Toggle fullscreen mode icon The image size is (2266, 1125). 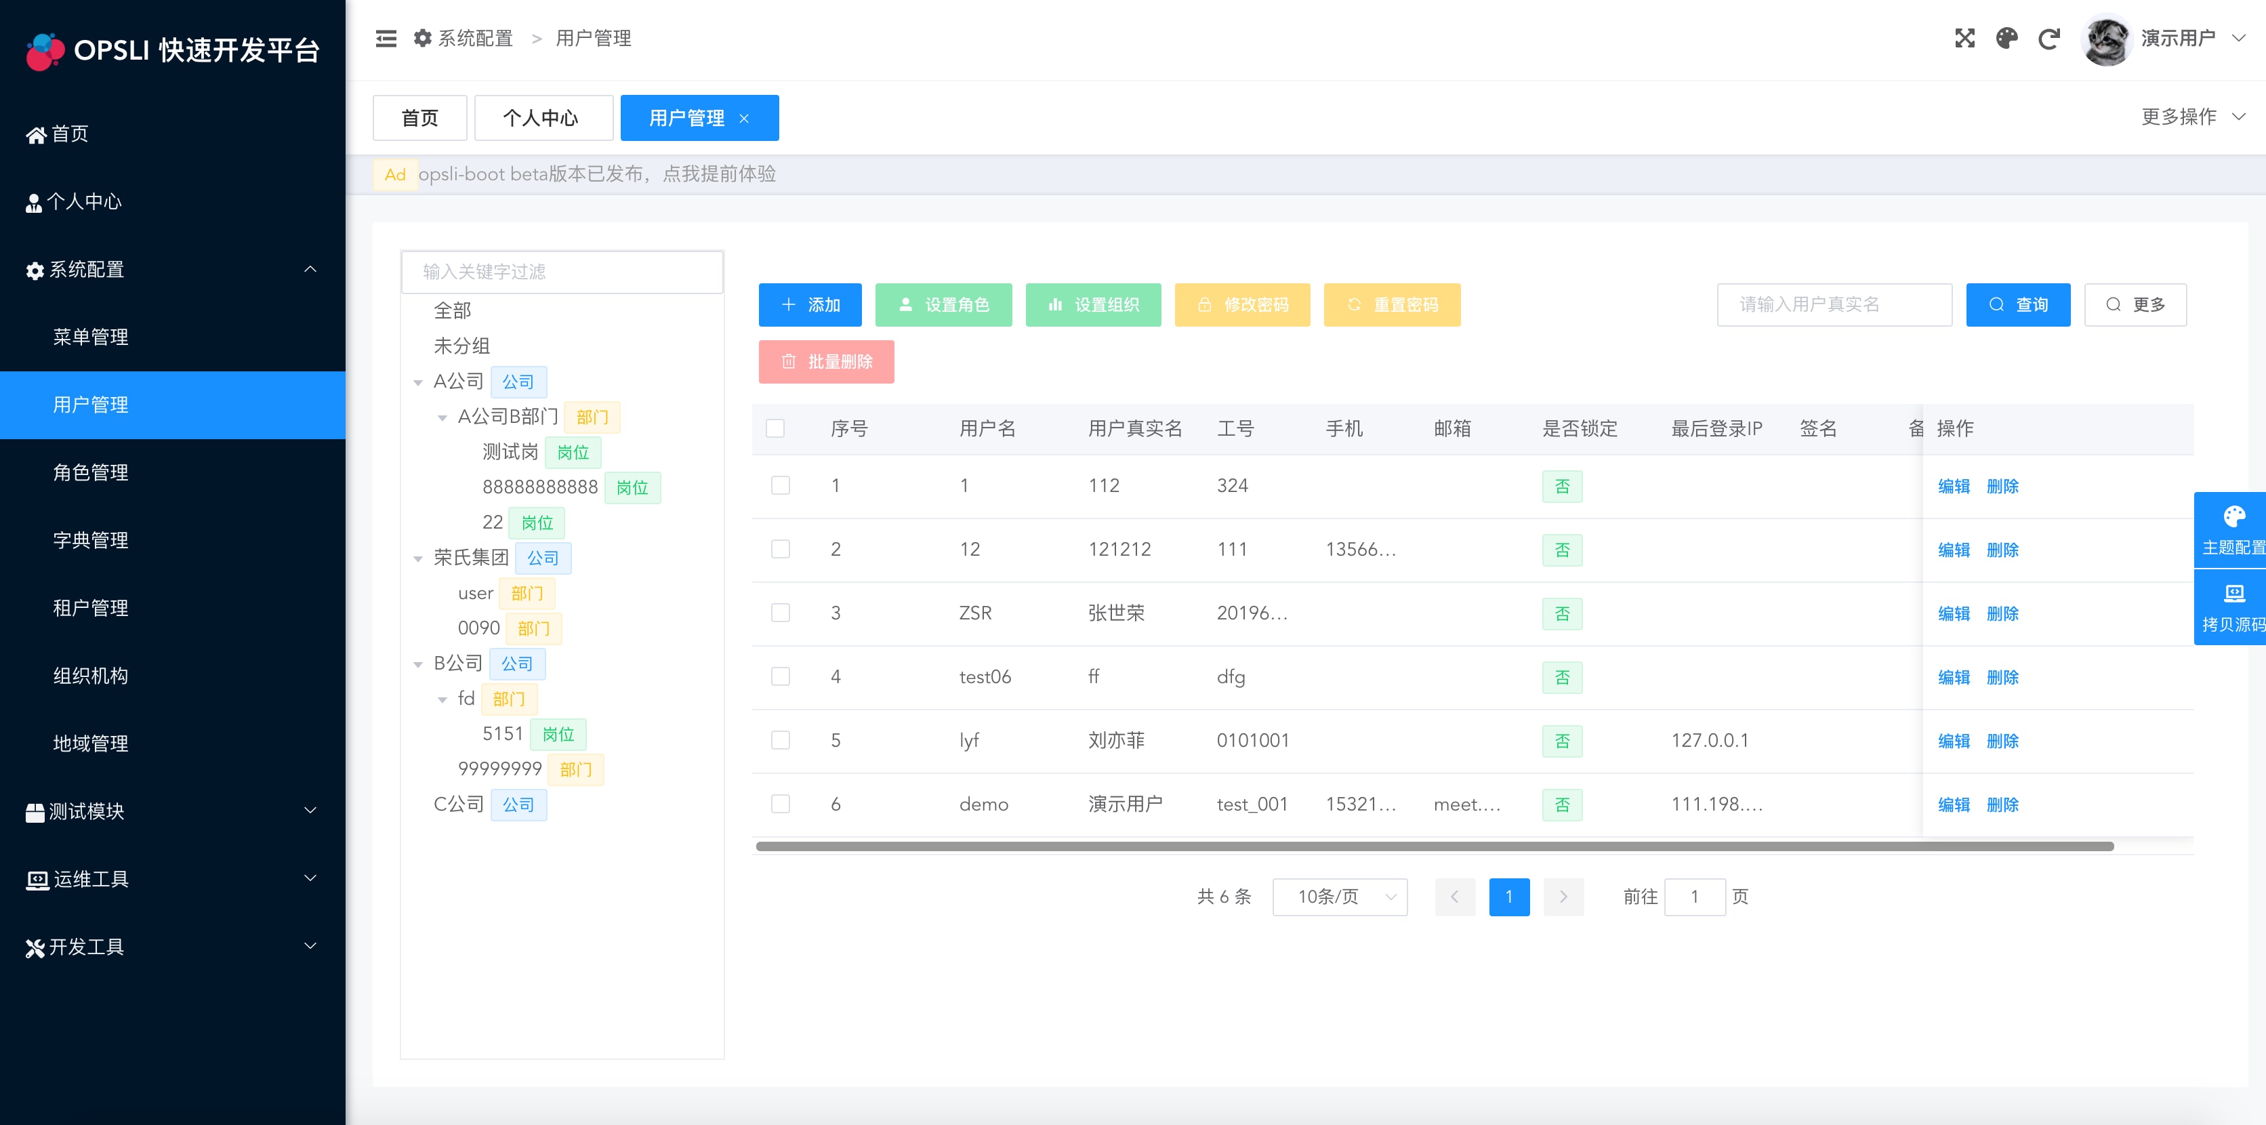[x=1964, y=39]
